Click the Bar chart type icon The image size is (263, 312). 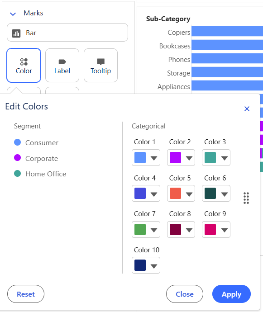click(x=16, y=33)
